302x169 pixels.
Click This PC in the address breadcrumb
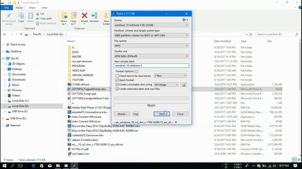pyautogui.click(x=37, y=34)
